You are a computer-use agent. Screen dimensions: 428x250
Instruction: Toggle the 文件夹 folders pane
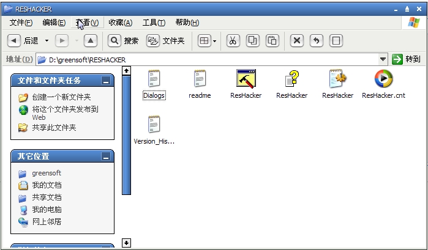coord(166,41)
